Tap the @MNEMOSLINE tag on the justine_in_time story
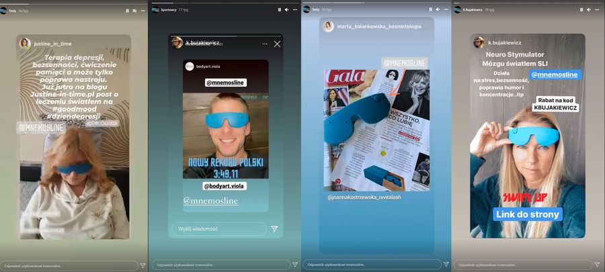The height and width of the screenshot is (272, 605). pyautogui.click(x=41, y=128)
